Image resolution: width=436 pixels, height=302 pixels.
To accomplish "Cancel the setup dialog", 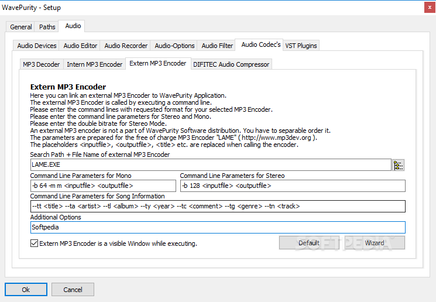I will [x=73, y=290].
